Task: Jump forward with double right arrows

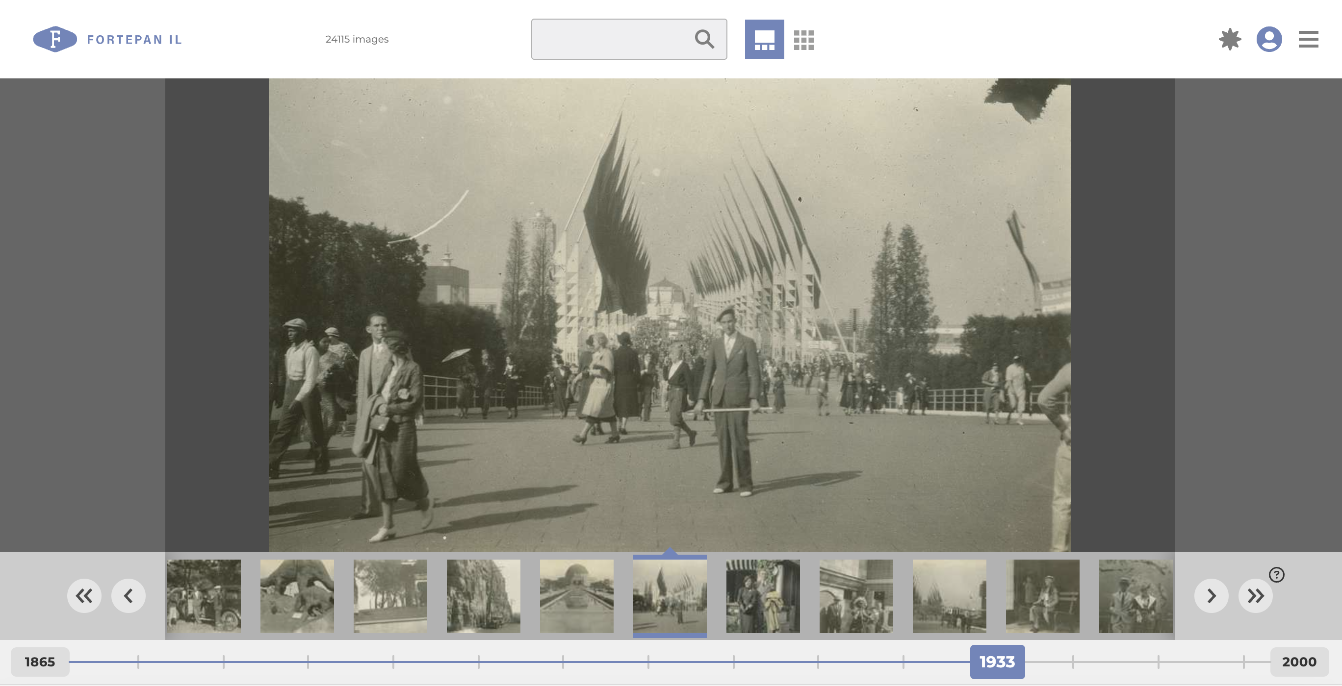Action: click(1255, 595)
